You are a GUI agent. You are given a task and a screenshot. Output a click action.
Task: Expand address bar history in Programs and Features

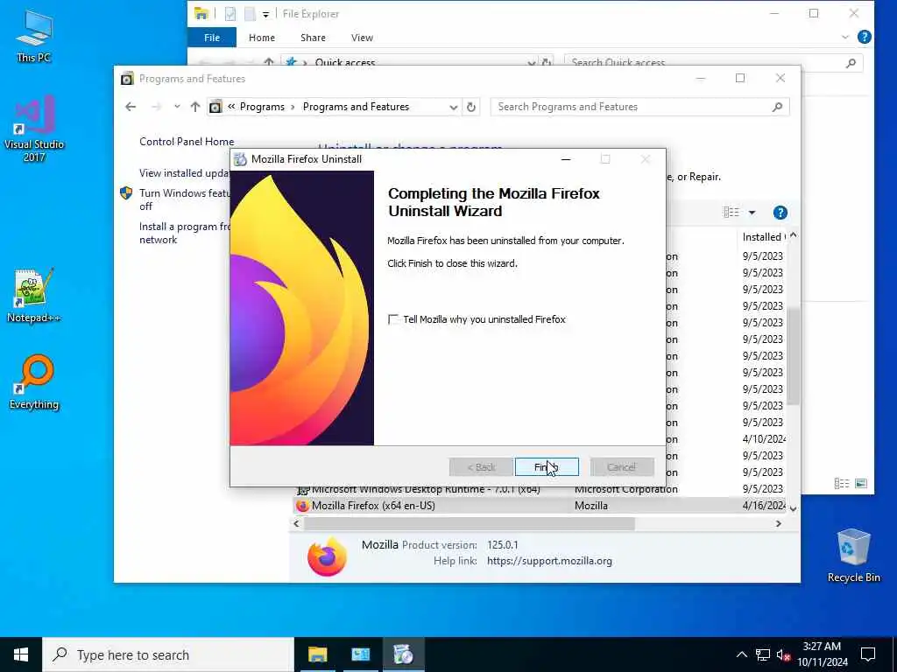click(453, 107)
